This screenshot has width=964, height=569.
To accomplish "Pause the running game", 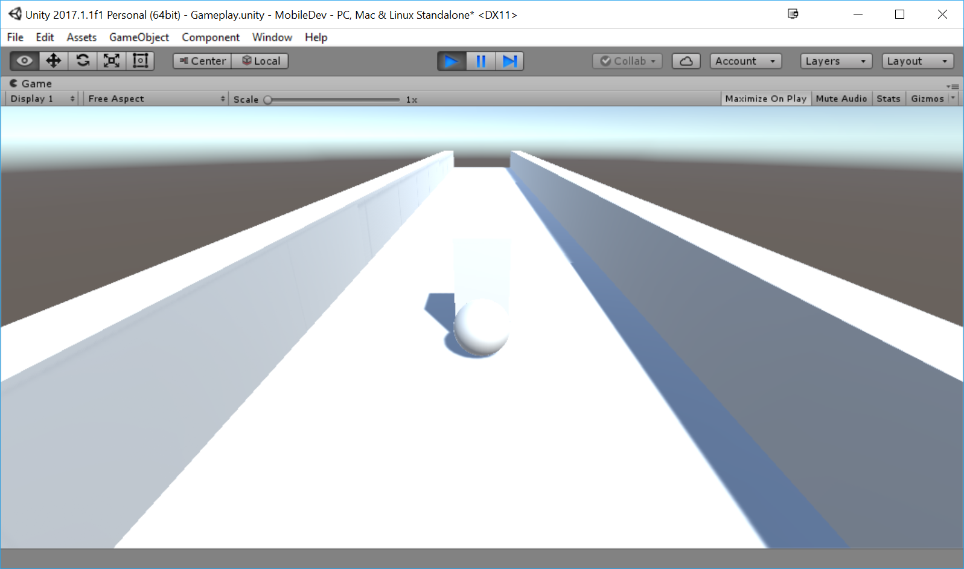I will click(481, 61).
